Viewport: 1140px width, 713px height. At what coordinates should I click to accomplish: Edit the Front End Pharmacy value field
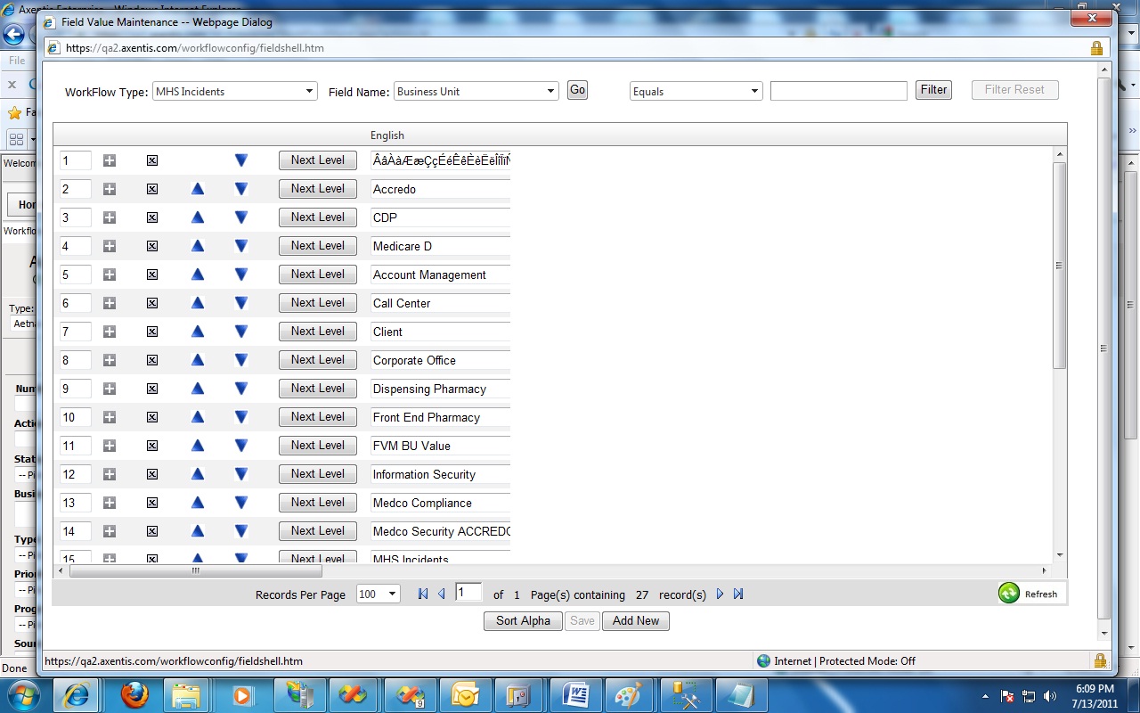(441, 417)
